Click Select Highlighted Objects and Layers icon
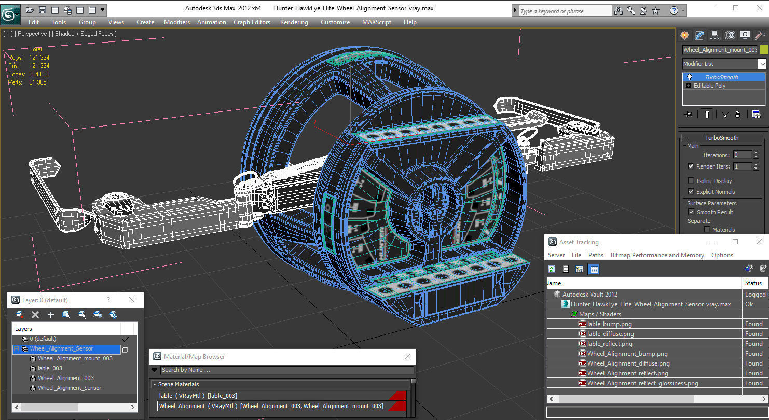 click(x=66, y=315)
